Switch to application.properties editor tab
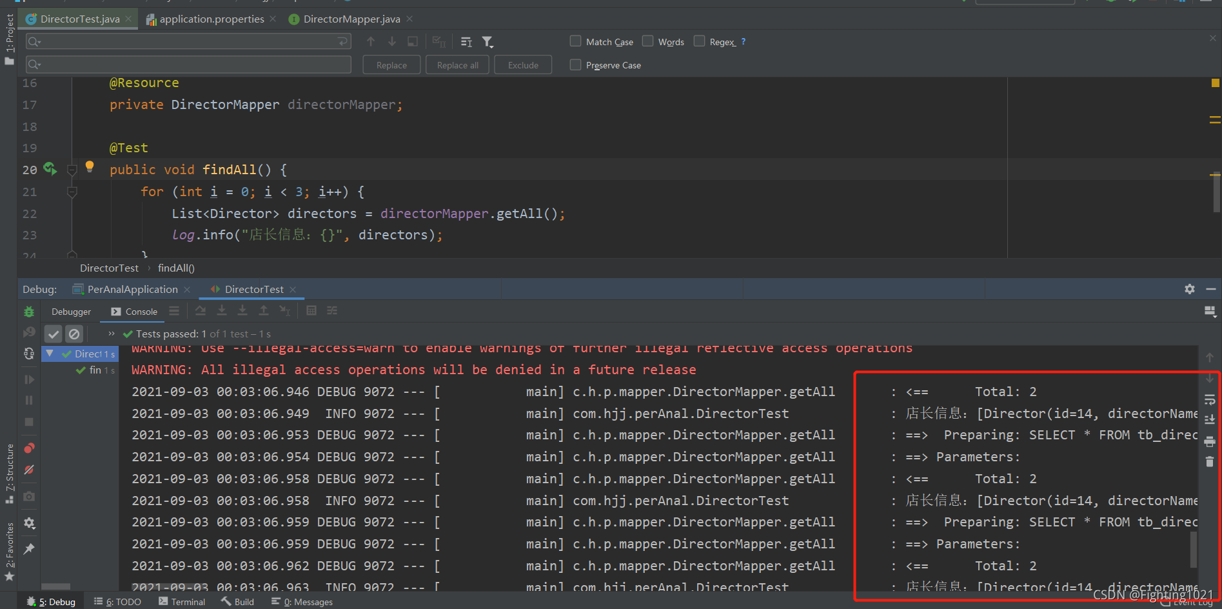 coord(211,19)
